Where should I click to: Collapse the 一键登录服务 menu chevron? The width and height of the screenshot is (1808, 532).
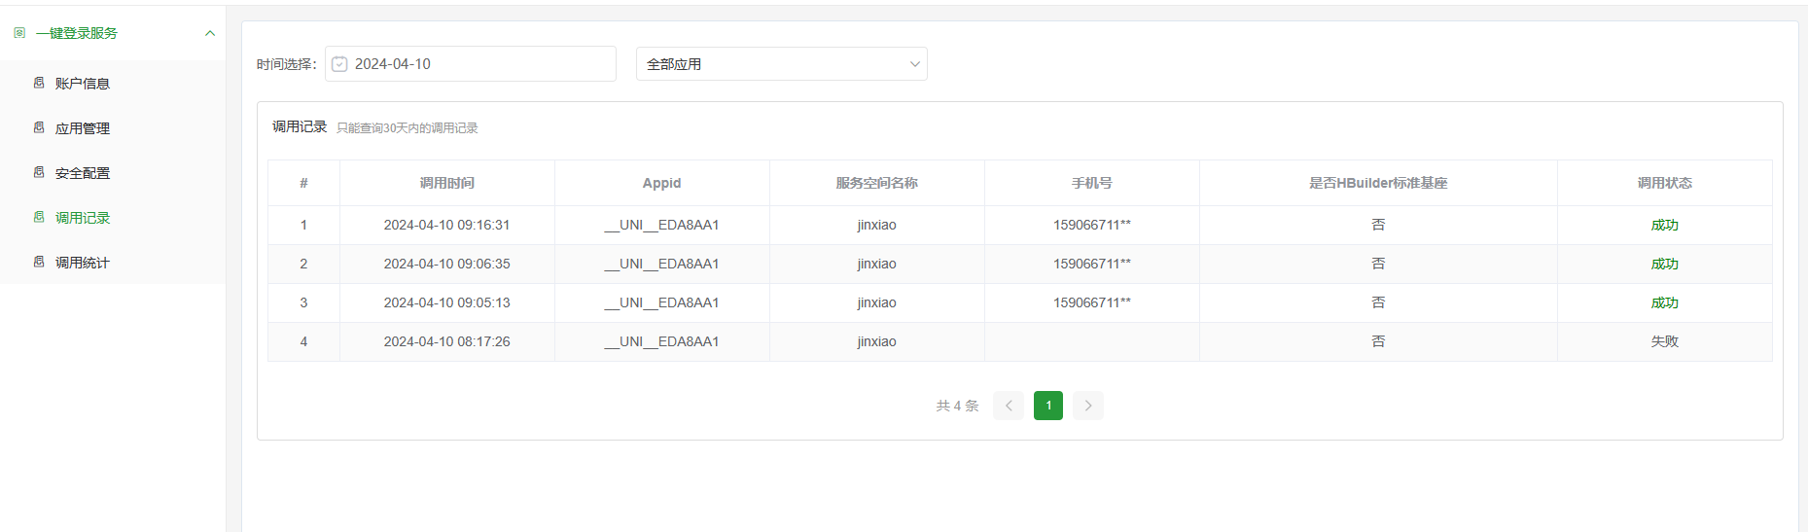210,33
